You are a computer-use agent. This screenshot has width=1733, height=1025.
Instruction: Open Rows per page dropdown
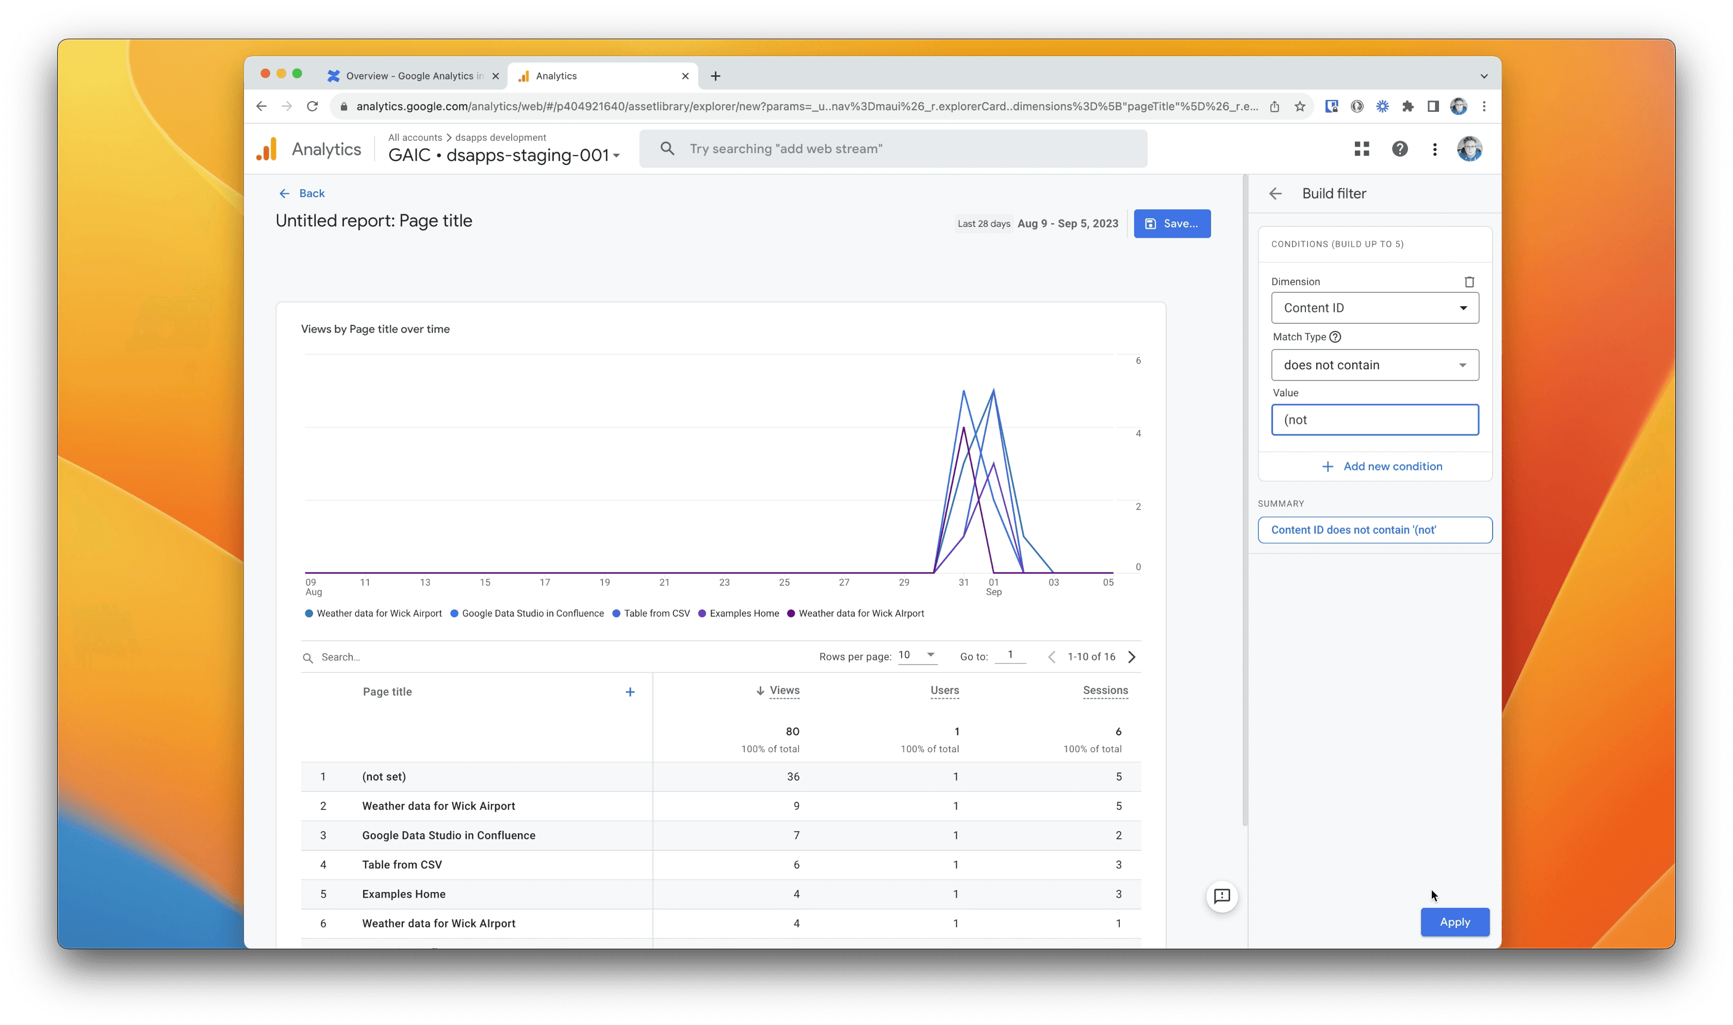917,655
